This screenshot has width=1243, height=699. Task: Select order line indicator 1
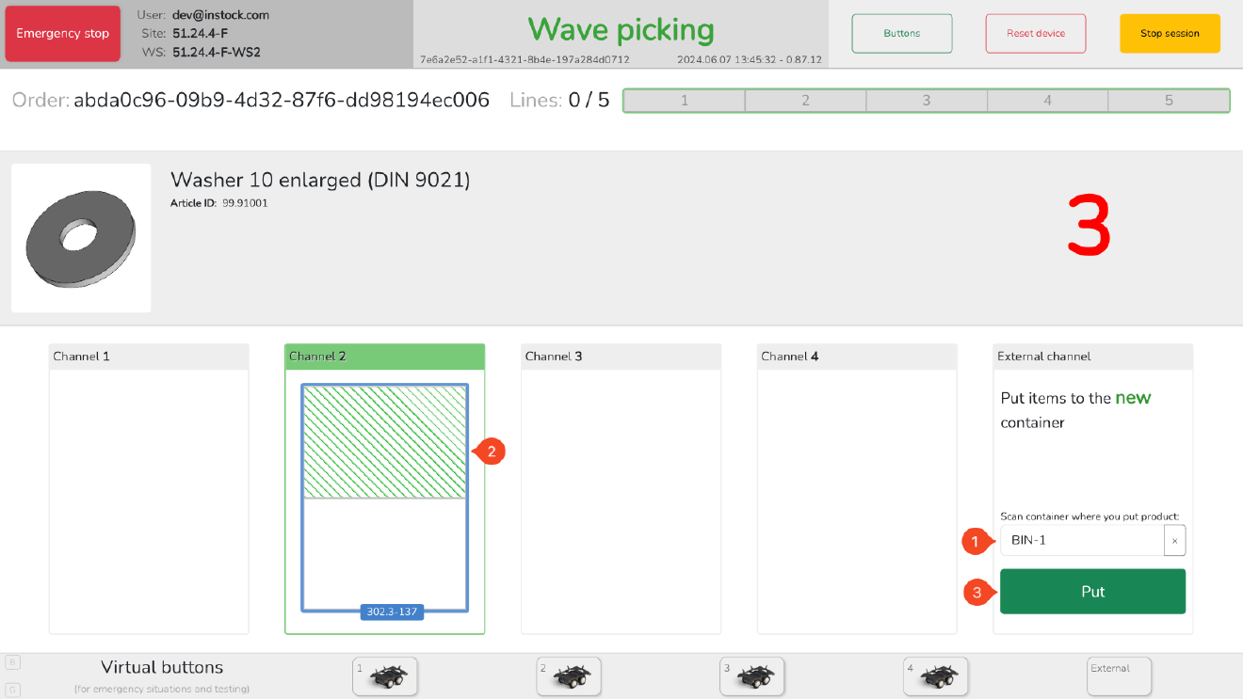pyautogui.click(x=684, y=100)
